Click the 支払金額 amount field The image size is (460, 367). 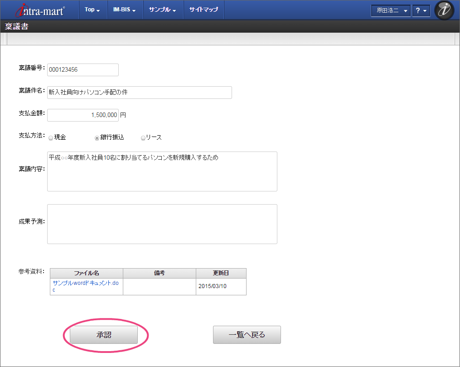coord(82,115)
